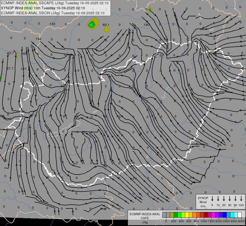The image size is (246, 226).
Task: Click the wind legend arrow above 50
Action: pos(235,199)
